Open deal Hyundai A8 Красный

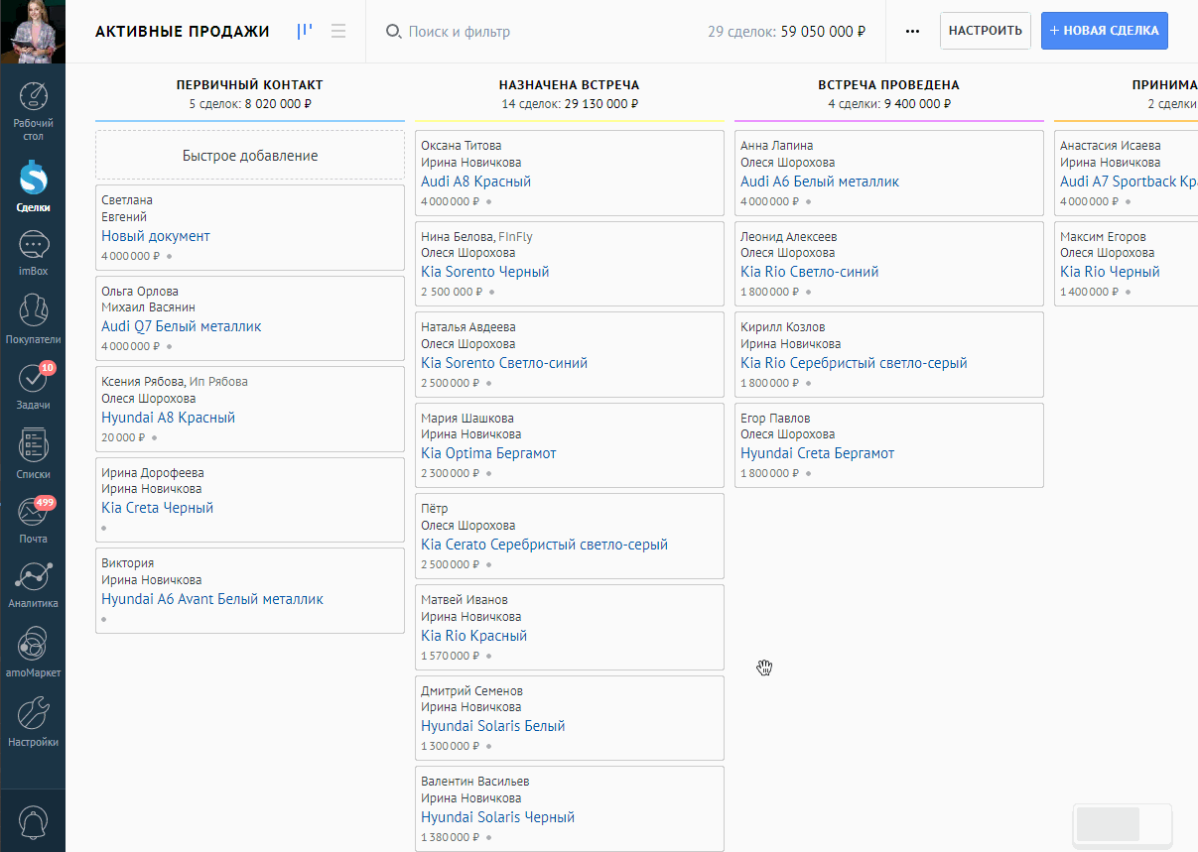(x=168, y=418)
